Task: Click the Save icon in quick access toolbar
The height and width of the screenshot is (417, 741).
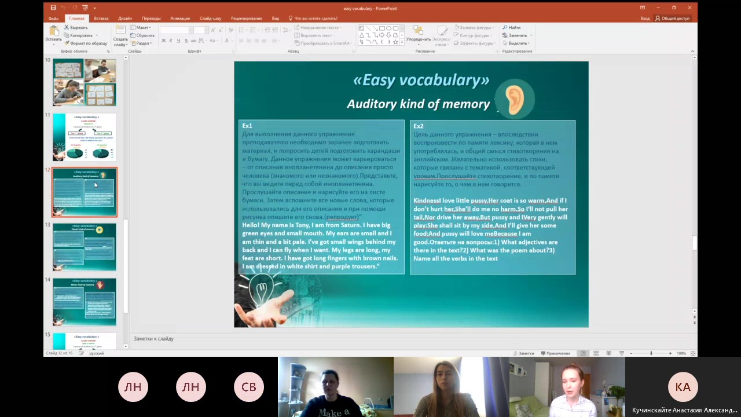Action: 53,8
